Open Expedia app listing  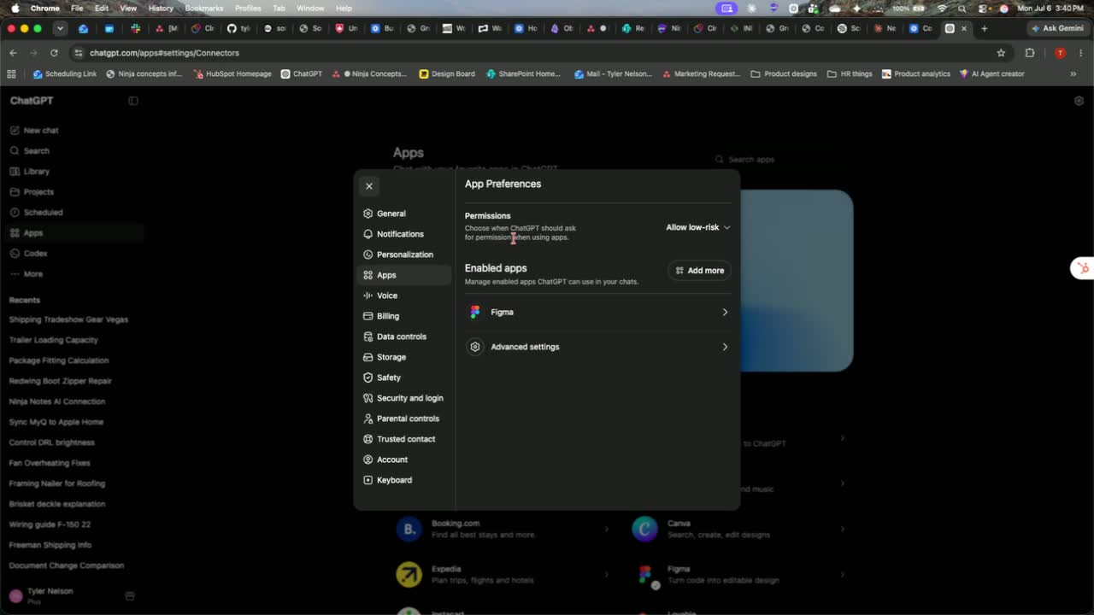(503, 574)
